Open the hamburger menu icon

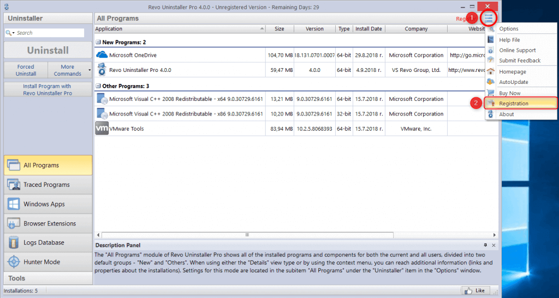point(489,18)
